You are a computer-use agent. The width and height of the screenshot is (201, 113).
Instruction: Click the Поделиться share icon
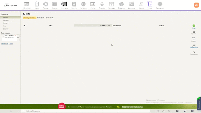pyautogui.click(x=194, y=52)
